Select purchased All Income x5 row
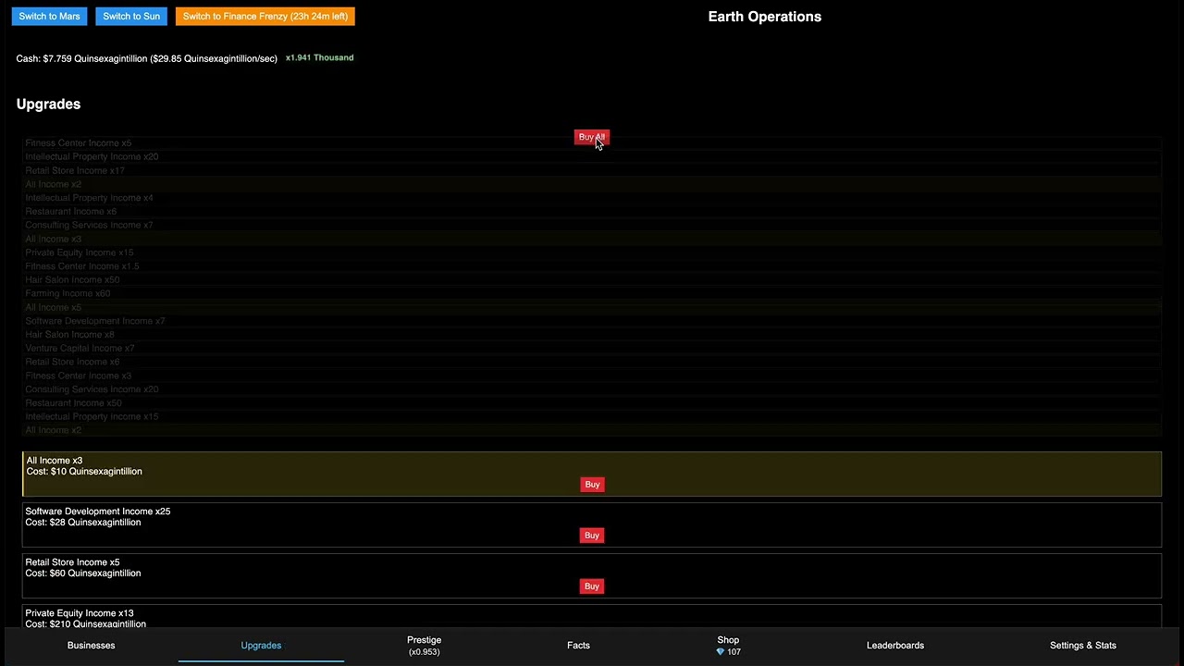The width and height of the screenshot is (1184, 666). pyautogui.click(x=592, y=307)
